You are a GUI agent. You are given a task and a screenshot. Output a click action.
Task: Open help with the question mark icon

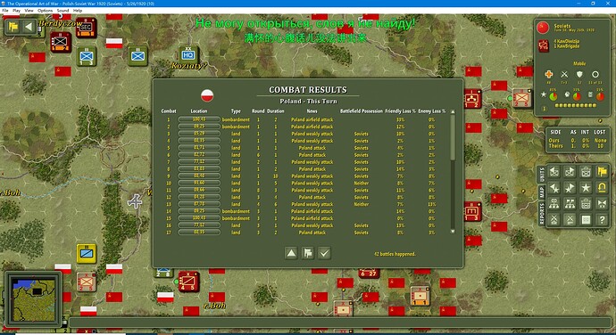pos(602,220)
